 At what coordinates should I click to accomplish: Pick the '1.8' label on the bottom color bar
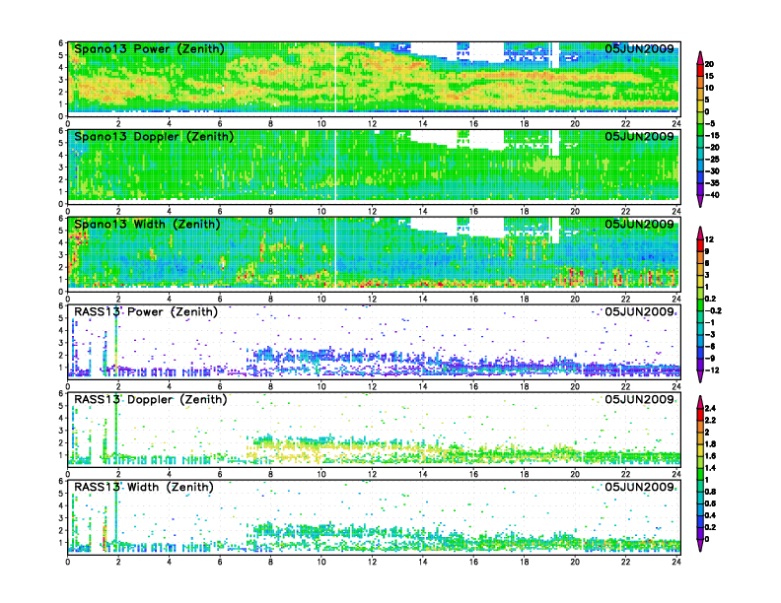point(710,444)
